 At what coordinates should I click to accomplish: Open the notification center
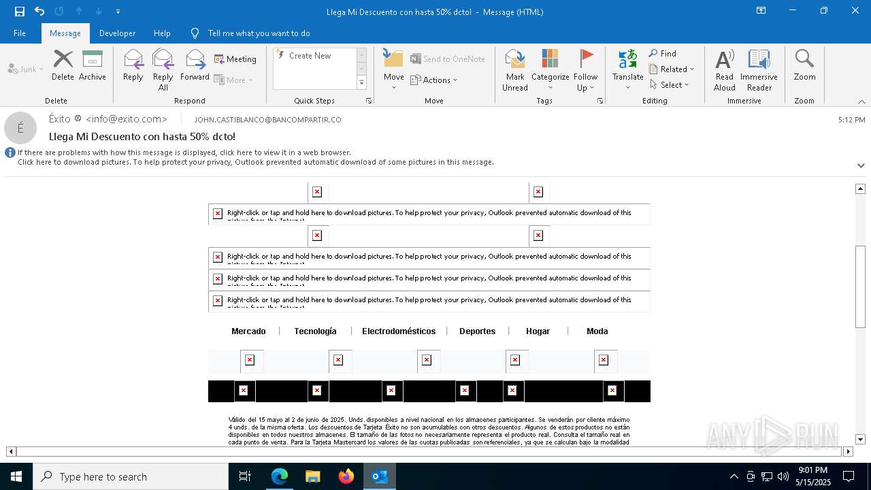click(x=849, y=476)
